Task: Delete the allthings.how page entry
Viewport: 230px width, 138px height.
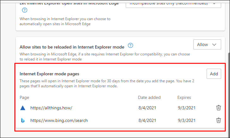Action: (x=218, y=108)
